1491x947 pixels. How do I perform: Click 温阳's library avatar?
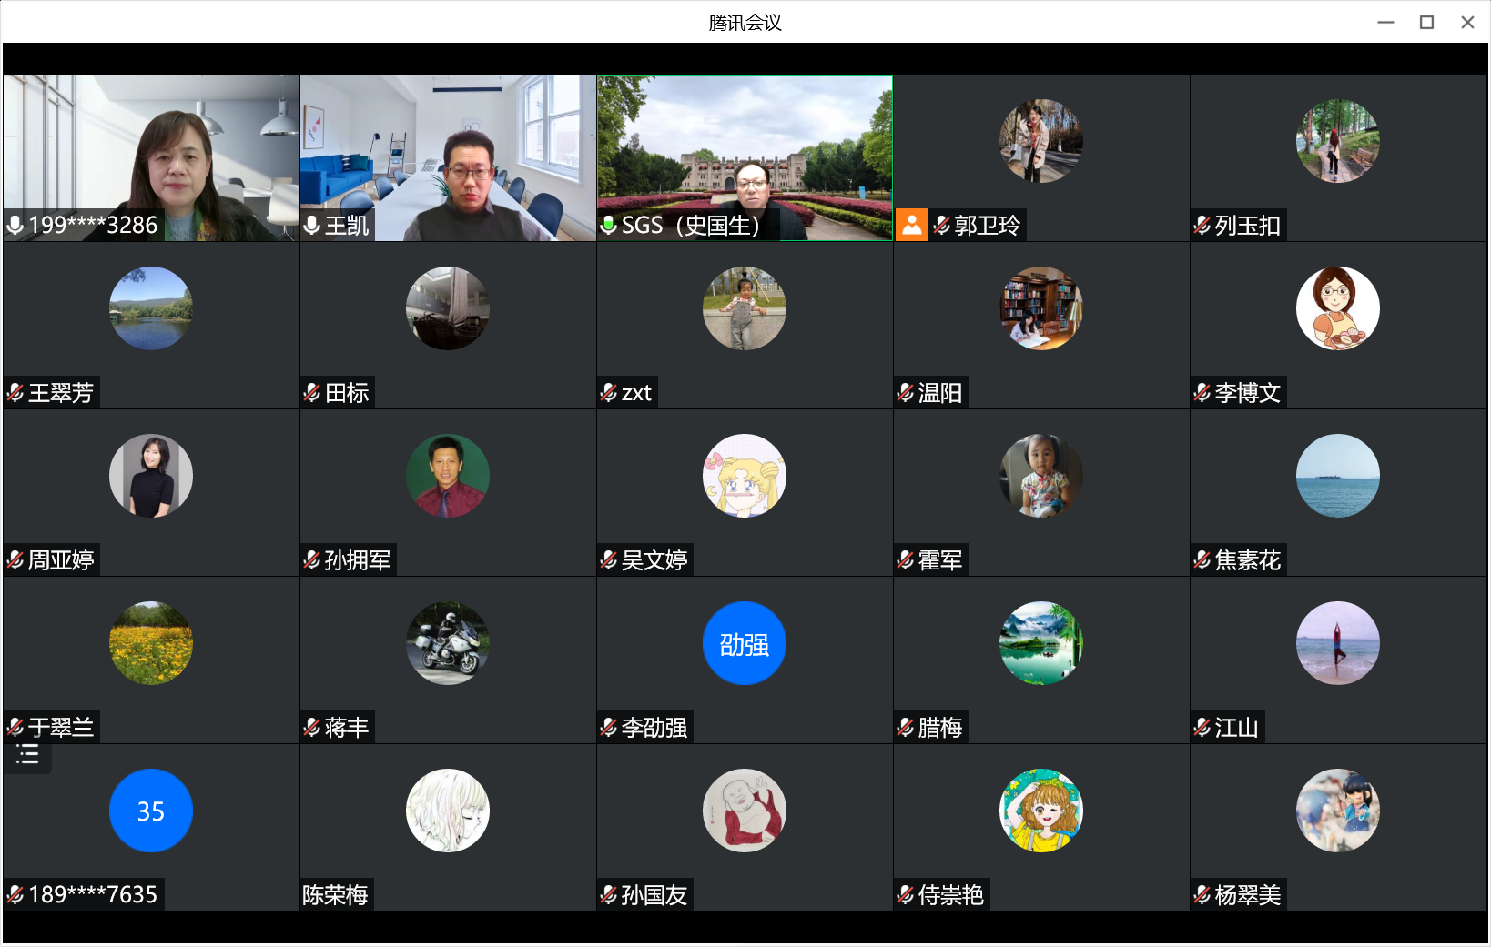[x=1041, y=308]
